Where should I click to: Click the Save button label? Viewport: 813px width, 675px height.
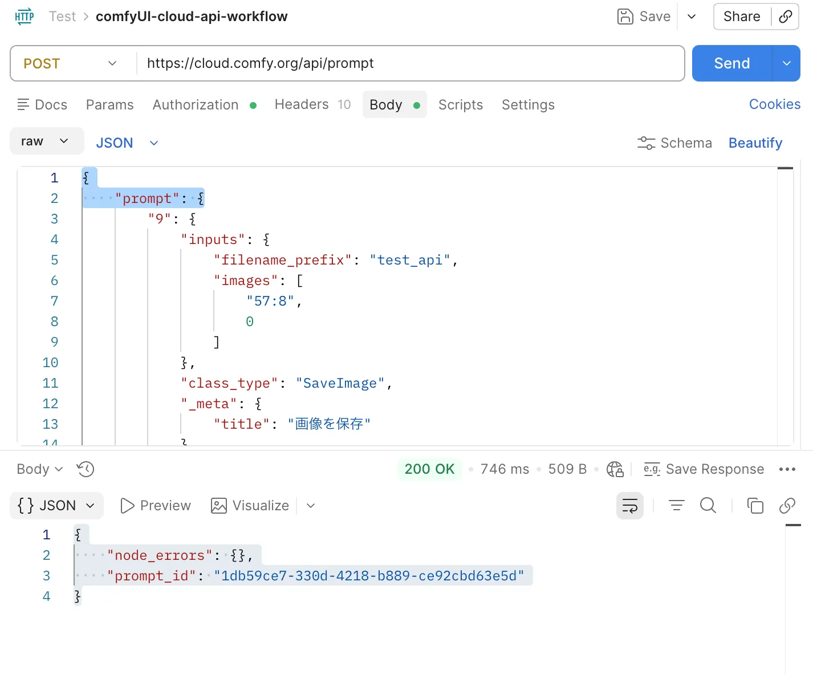pos(655,17)
